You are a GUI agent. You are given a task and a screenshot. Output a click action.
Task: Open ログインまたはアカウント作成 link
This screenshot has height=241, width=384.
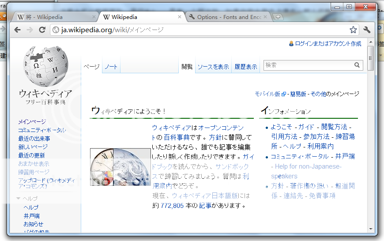point(328,44)
